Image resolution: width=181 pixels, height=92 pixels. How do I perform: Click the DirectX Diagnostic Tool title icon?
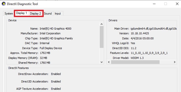click(x=4, y=4)
